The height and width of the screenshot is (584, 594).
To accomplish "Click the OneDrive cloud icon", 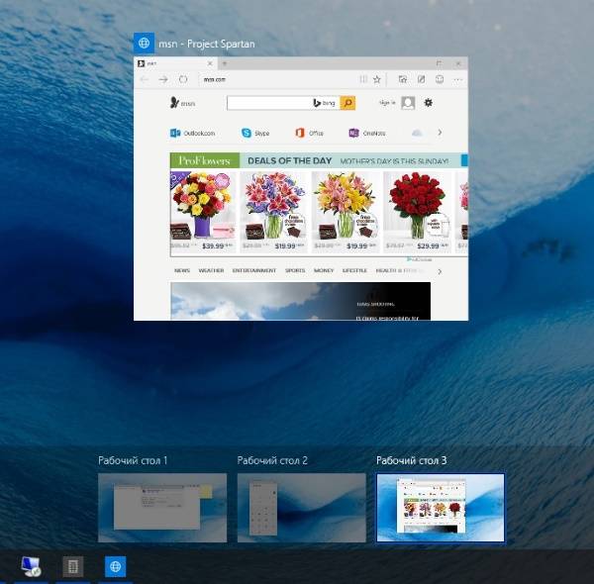I will point(417,133).
